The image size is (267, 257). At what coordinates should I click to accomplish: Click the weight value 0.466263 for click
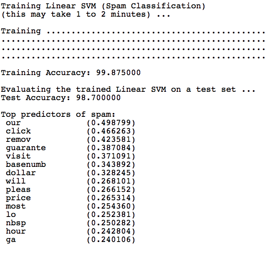(x=111, y=131)
